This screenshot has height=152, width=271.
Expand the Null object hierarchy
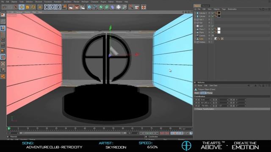pos(195,23)
